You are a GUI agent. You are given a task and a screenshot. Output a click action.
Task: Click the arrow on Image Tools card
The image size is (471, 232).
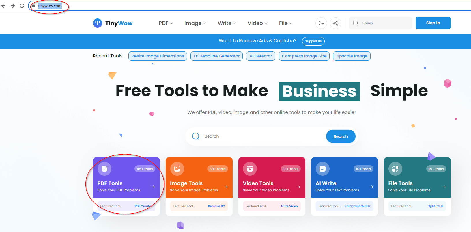point(226,187)
